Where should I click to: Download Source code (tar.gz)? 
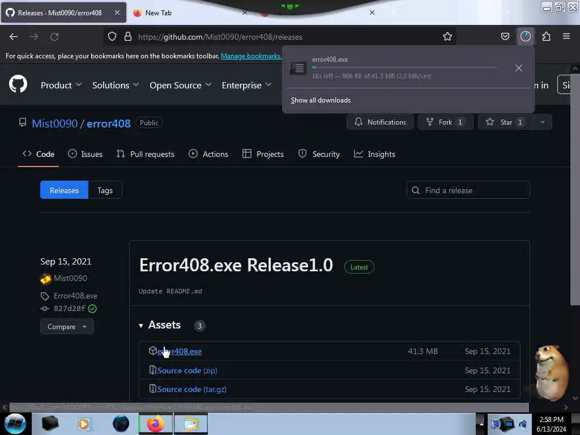191,389
